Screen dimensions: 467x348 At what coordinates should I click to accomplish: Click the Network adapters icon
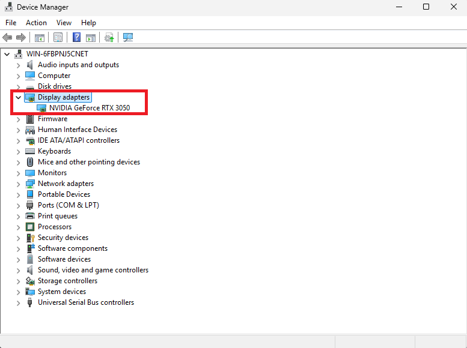30,184
